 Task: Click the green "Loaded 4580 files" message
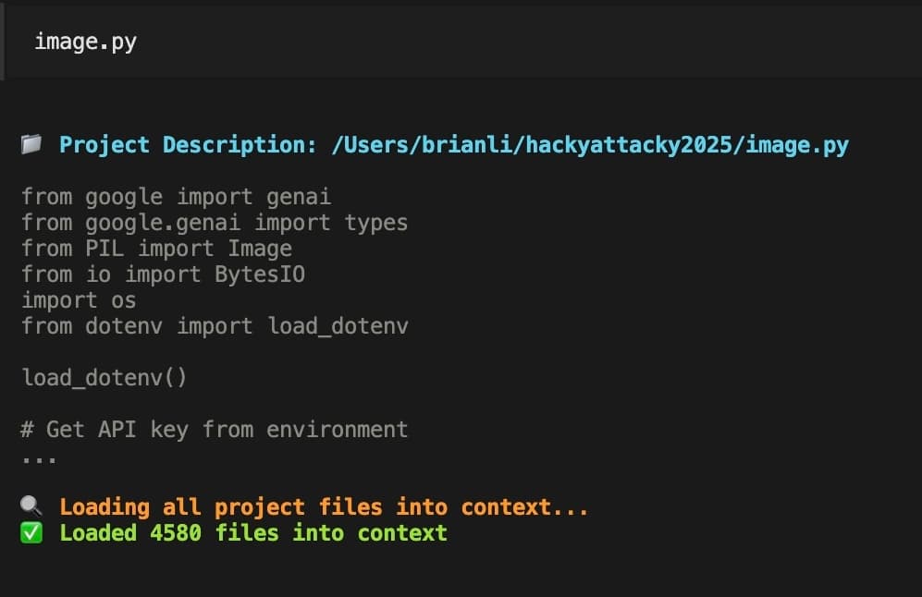pyautogui.click(x=253, y=533)
